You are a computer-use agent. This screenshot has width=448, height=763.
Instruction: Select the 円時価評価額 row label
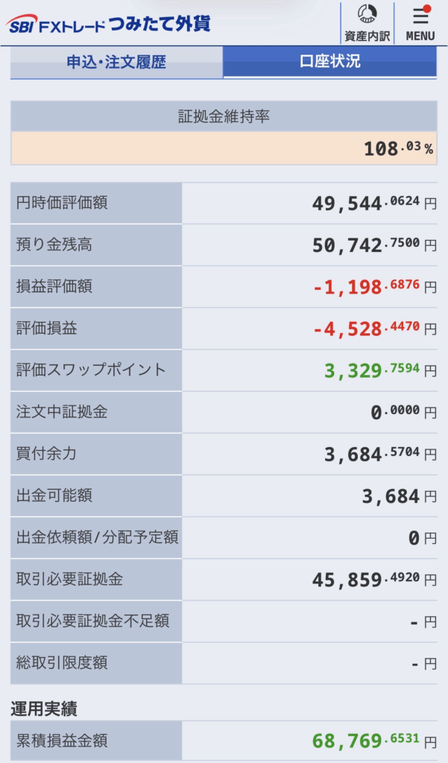point(96,203)
